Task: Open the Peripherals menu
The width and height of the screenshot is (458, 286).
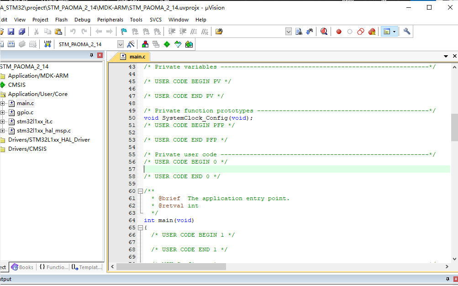Action: pos(110,20)
